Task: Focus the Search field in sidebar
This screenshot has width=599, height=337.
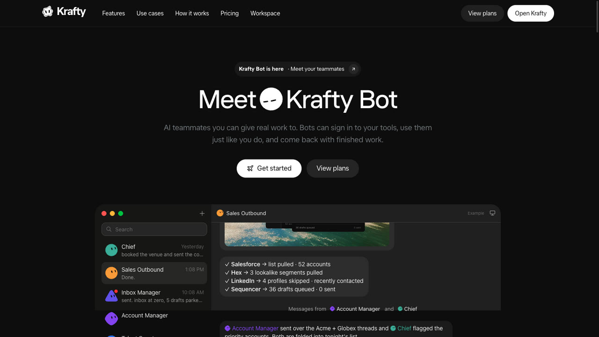Action: pos(154,229)
